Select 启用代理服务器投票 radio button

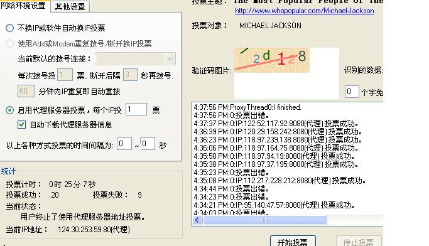(x=10, y=110)
